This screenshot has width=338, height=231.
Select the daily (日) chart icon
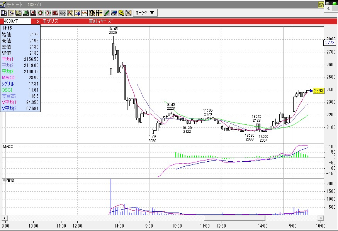pos(19,13)
